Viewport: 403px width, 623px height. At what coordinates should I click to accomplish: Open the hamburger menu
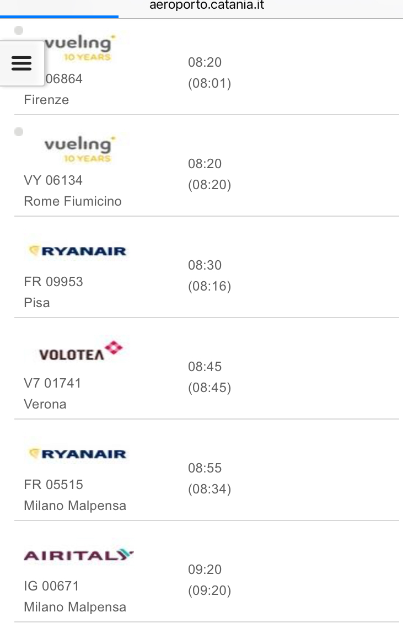pos(22,63)
